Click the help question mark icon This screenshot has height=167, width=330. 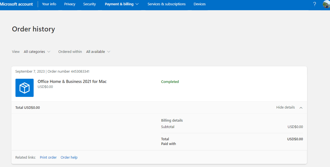coord(315,4)
